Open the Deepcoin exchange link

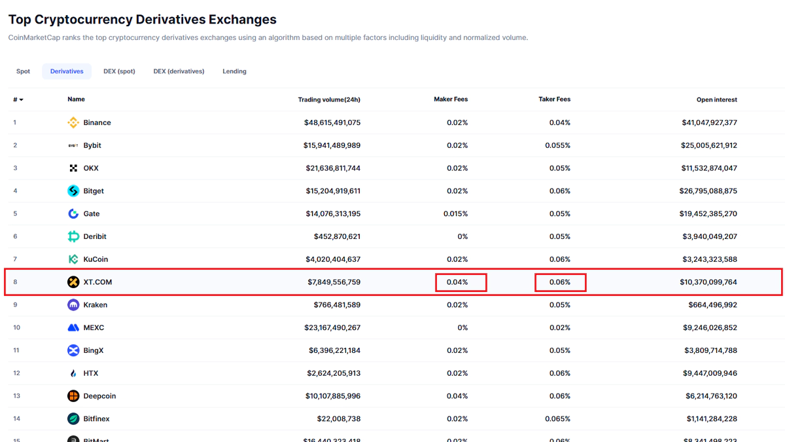point(100,396)
